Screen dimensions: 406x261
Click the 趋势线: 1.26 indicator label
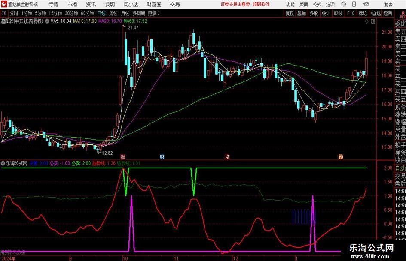104,163
